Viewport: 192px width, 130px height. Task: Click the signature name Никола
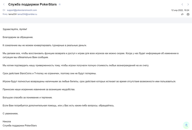[x=7, y=122]
